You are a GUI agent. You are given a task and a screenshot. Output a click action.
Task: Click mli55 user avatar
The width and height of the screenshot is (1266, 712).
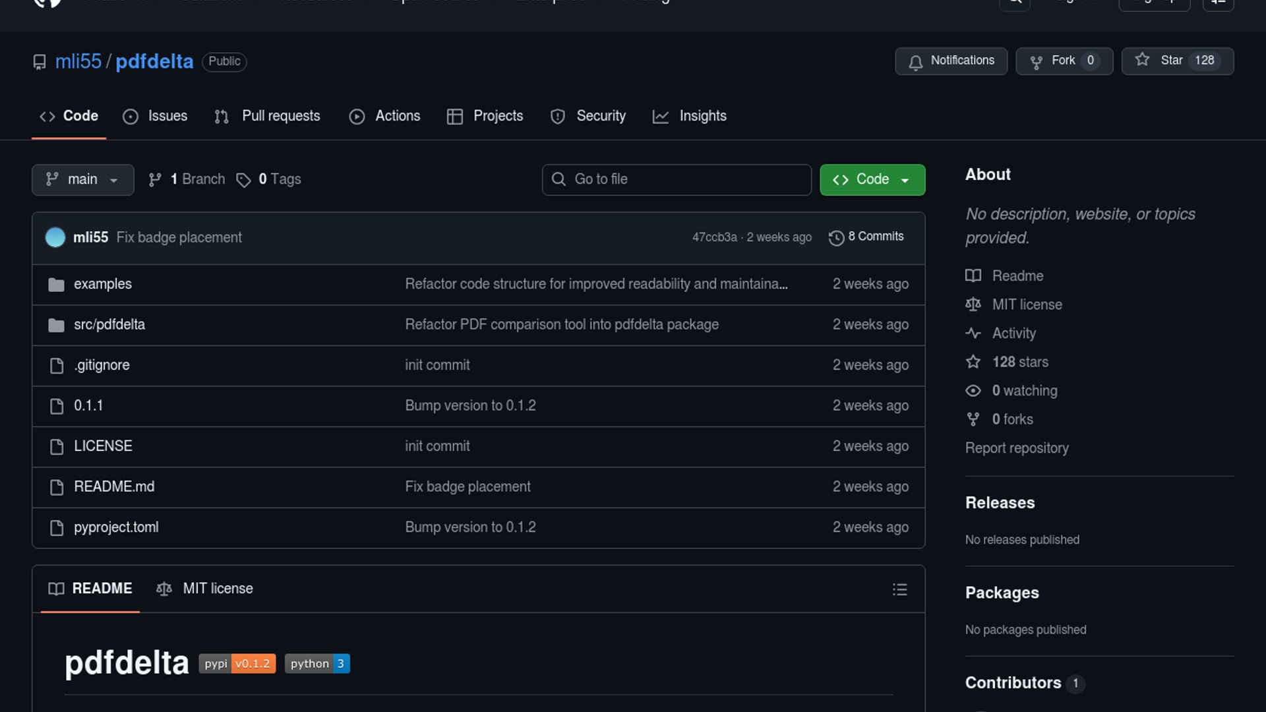[x=55, y=237]
